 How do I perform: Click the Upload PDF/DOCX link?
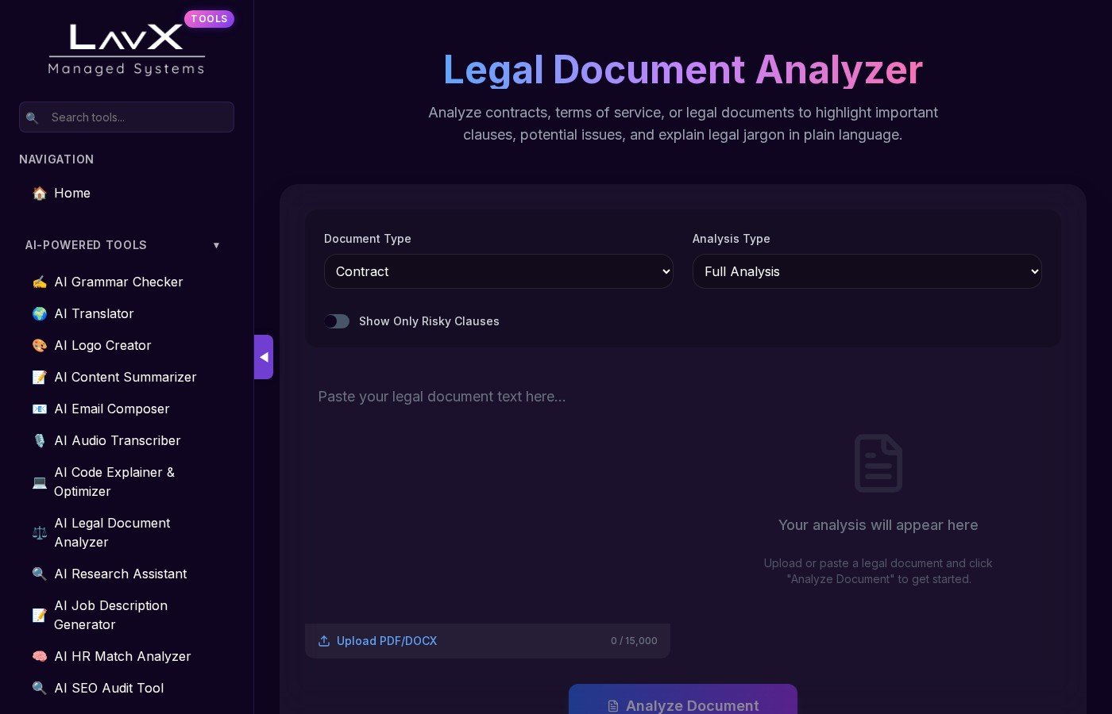coord(387,640)
